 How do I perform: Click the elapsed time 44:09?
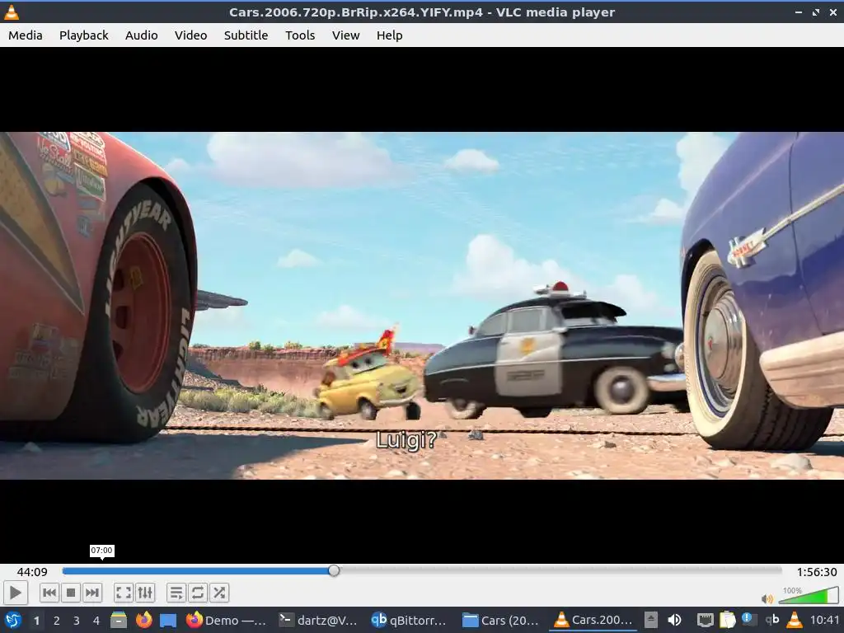(x=32, y=572)
